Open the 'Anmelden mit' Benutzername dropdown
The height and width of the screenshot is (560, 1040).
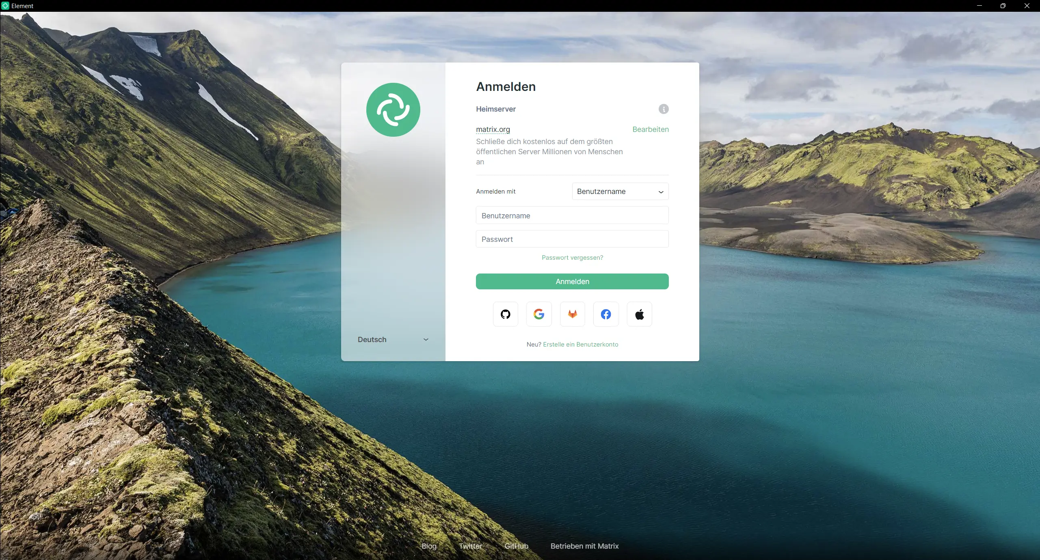click(620, 191)
